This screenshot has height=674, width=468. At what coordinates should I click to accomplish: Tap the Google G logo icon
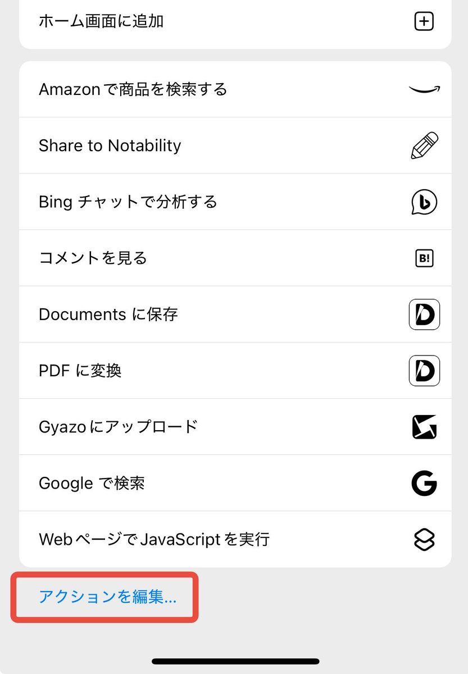(x=424, y=484)
